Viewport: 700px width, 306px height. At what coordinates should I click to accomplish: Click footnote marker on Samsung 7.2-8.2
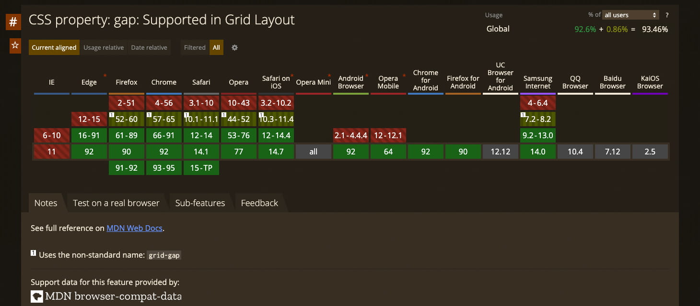[x=523, y=115]
